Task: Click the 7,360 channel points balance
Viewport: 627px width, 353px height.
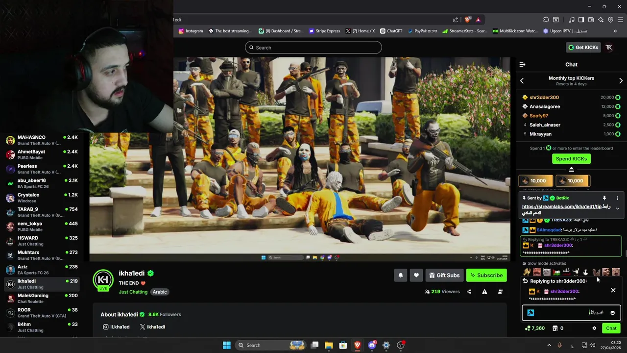Action: pyautogui.click(x=534, y=328)
